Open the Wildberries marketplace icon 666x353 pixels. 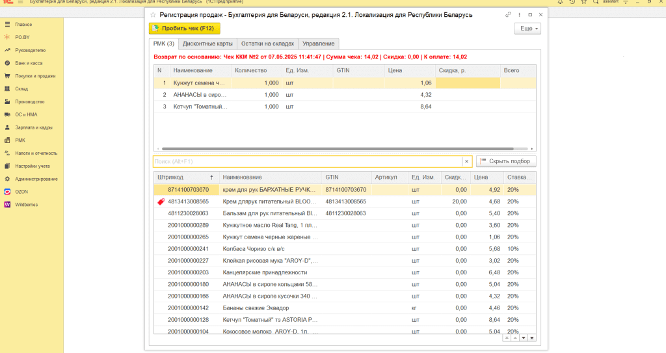[x=7, y=205]
